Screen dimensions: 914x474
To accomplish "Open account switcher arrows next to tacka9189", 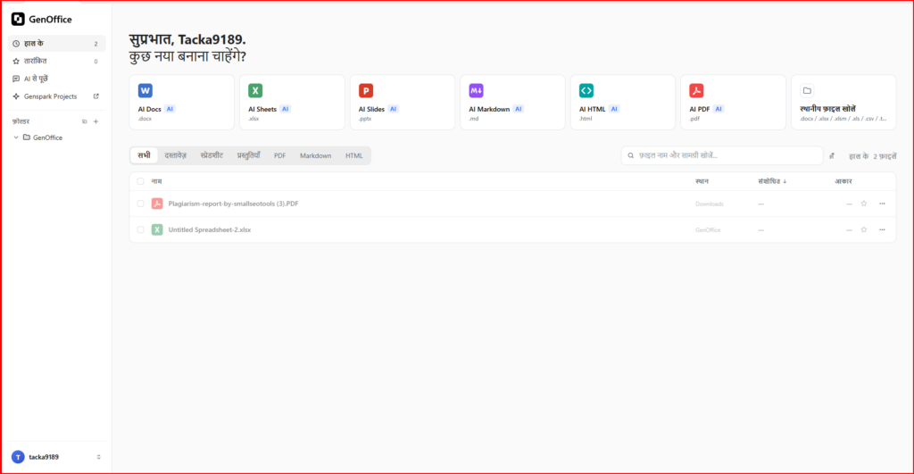I will pyautogui.click(x=98, y=457).
